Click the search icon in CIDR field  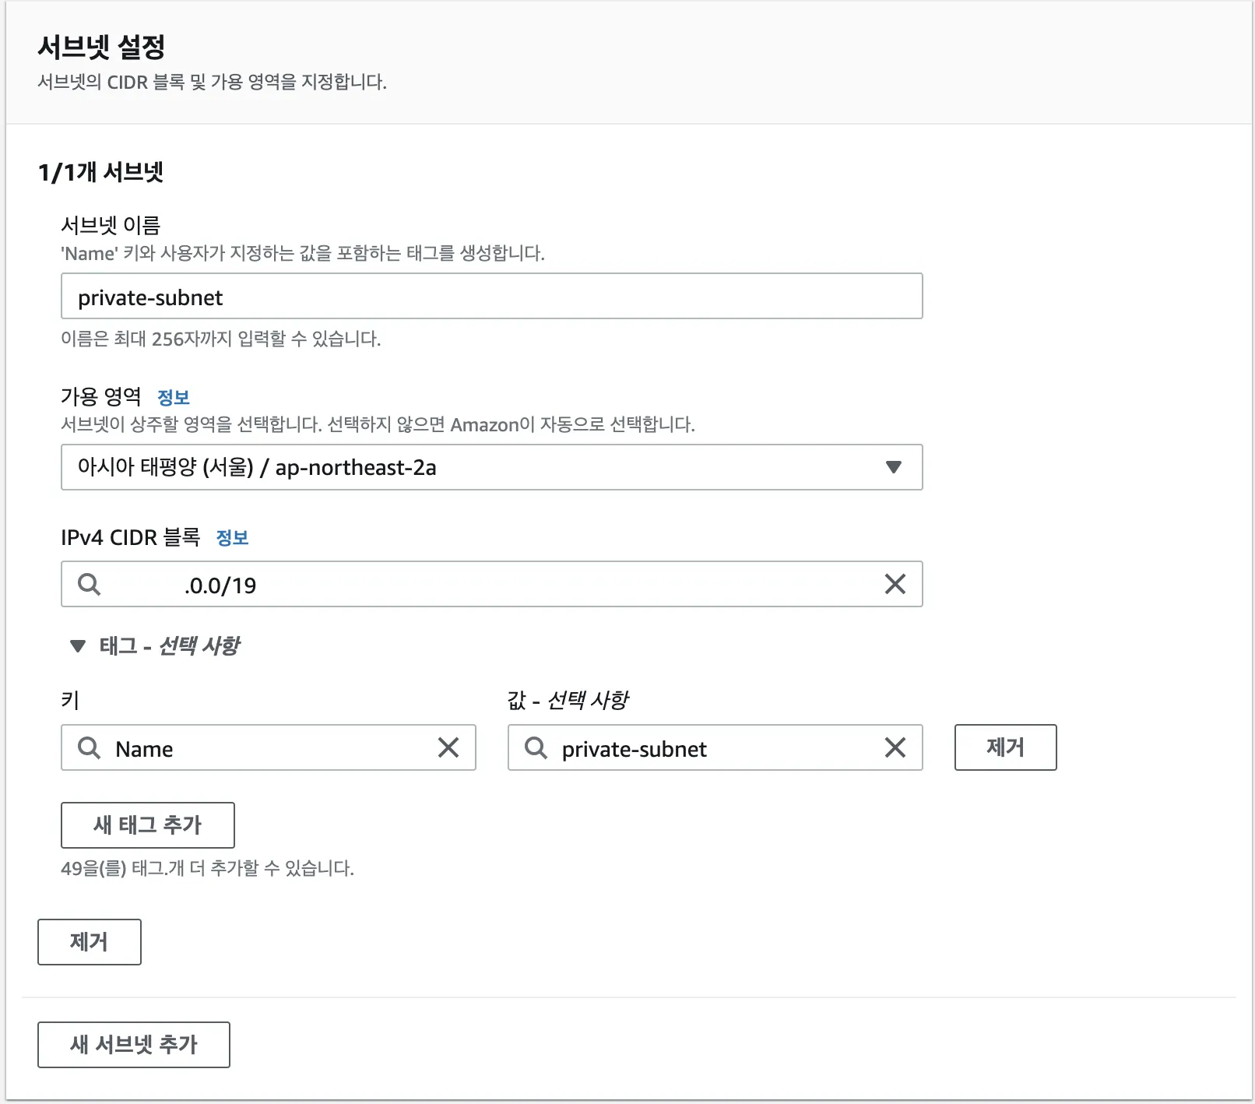click(x=90, y=584)
